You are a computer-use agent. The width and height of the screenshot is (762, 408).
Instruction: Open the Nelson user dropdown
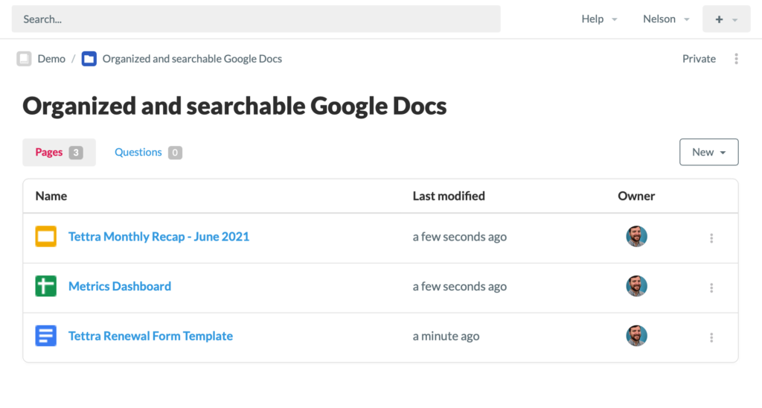point(666,19)
